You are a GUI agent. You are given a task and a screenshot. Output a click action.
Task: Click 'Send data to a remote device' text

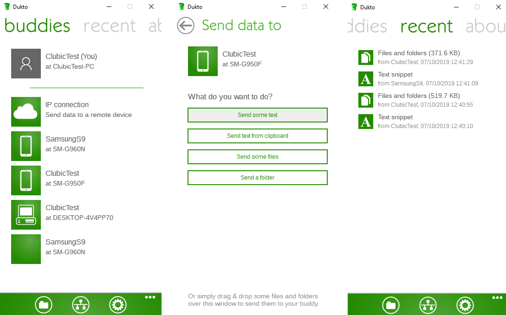(88, 115)
